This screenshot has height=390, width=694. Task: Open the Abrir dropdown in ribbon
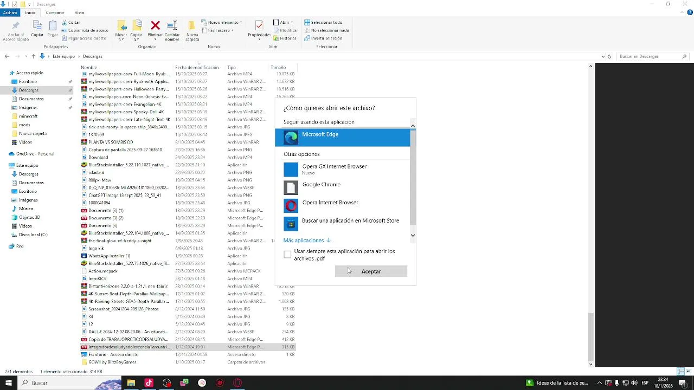coord(283,22)
